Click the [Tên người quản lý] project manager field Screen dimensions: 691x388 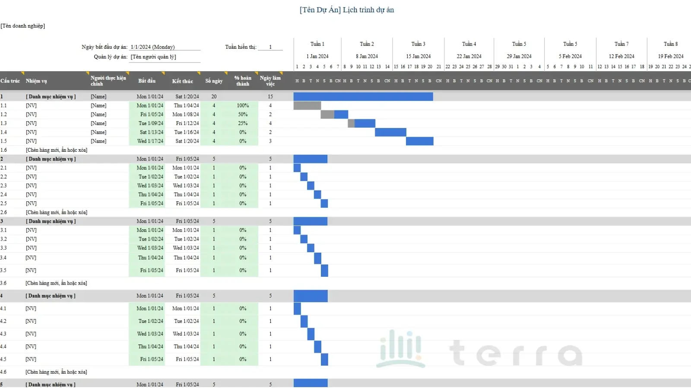pos(165,57)
